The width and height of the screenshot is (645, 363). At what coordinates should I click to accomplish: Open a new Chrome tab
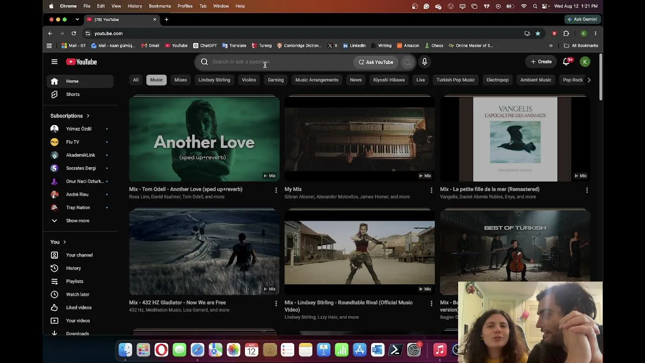pos(166,20)
